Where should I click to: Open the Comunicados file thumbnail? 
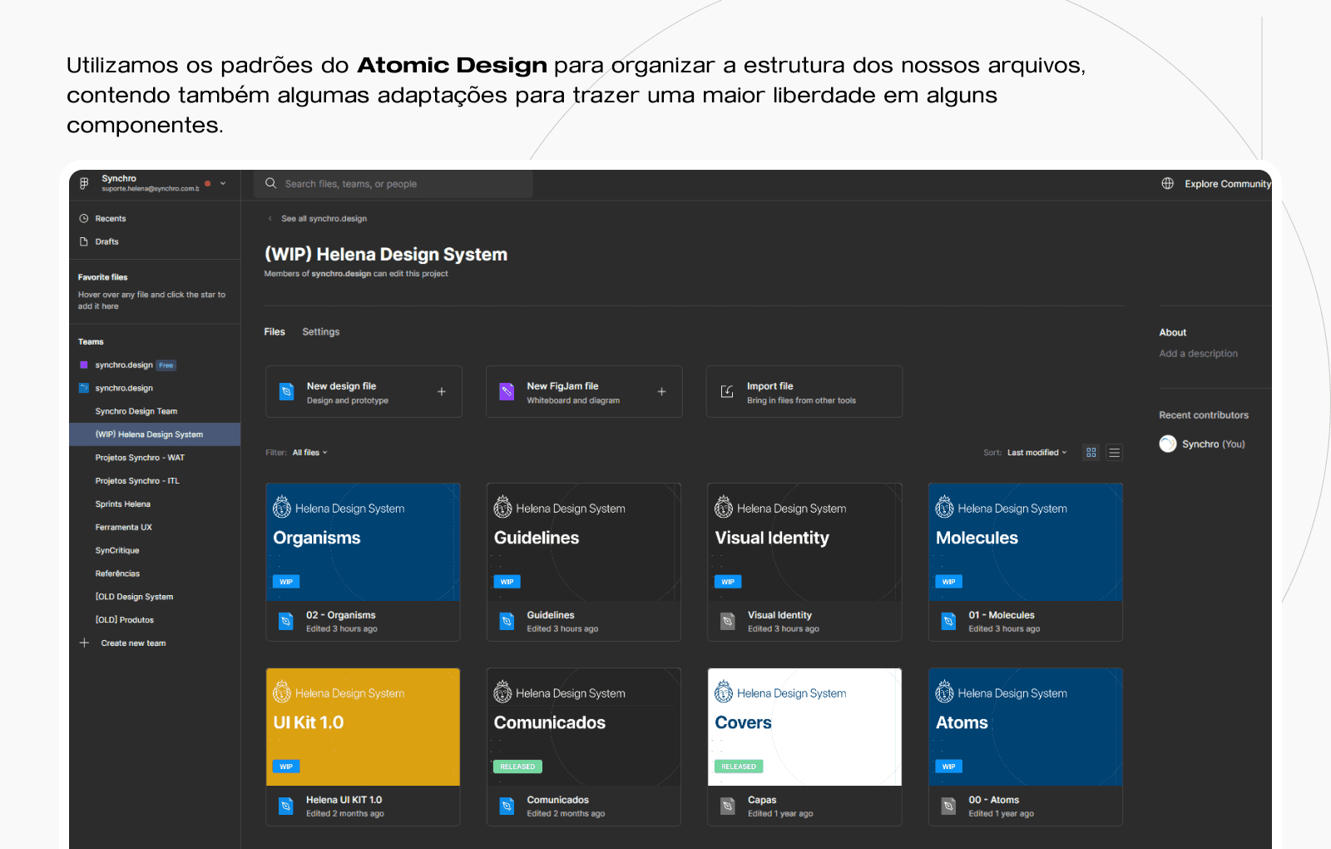[x=584, y=727]
